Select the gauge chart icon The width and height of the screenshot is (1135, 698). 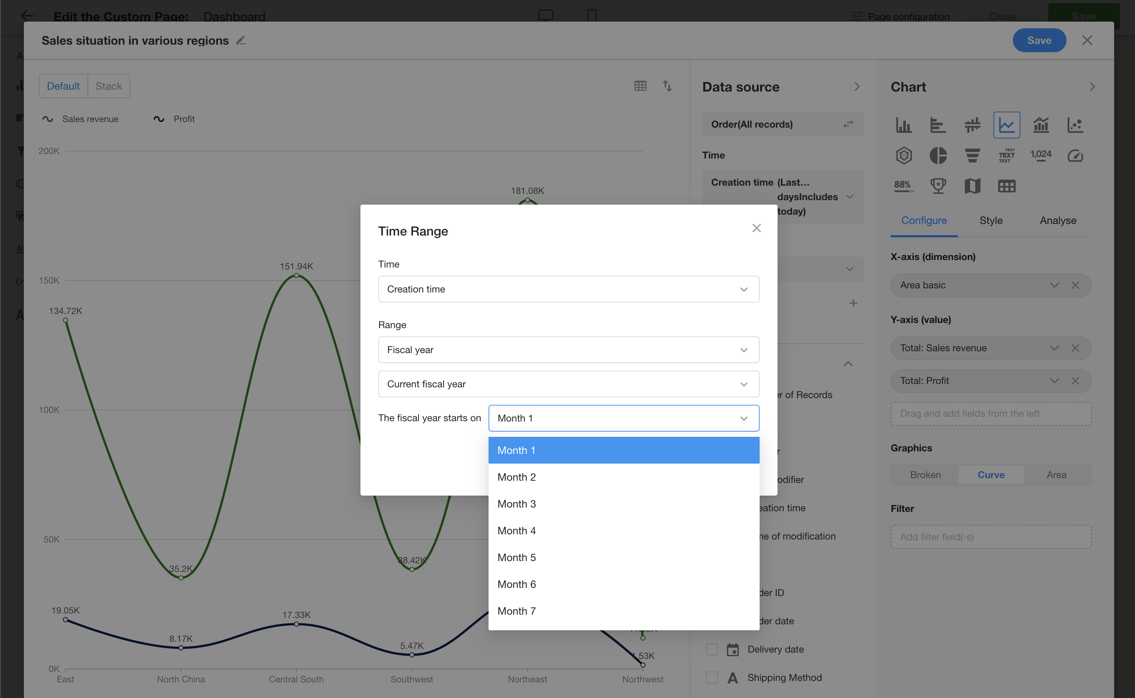click(x=1075, y=156)
